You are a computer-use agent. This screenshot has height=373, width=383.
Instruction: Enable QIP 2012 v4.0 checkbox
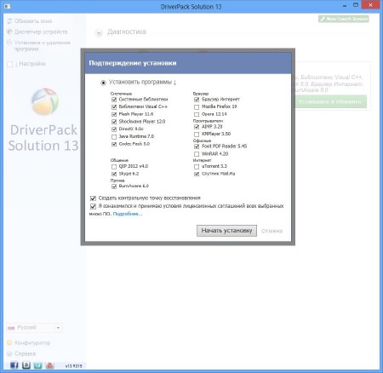(x=114, y=167)
